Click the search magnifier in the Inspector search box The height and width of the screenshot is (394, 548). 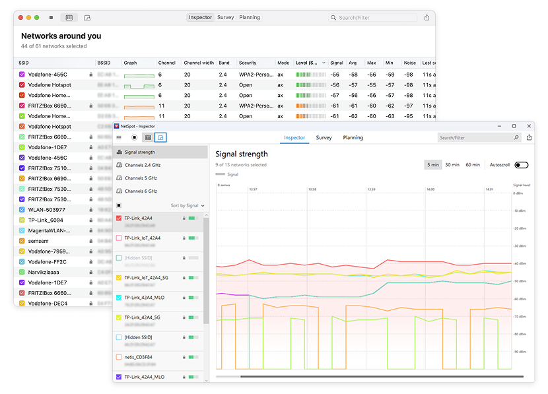click(516, 138)
